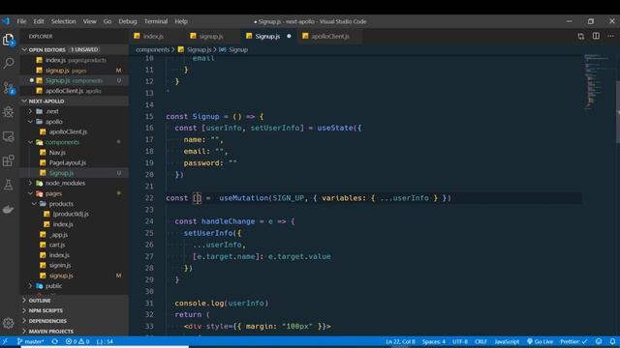The height and width of the screenshot is (348, 620).
Task: Open the editor More Actions menu
Action: point(611,36)
